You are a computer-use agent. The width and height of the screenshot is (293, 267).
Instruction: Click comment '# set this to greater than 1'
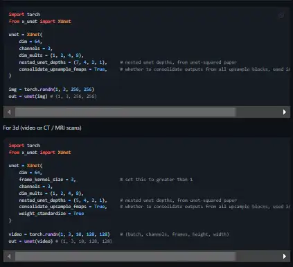[x=157, y=180]
